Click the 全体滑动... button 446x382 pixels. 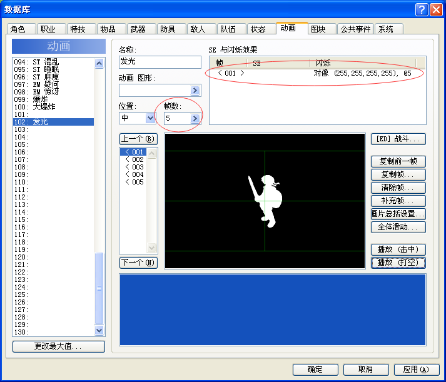(x=398, y=227)
